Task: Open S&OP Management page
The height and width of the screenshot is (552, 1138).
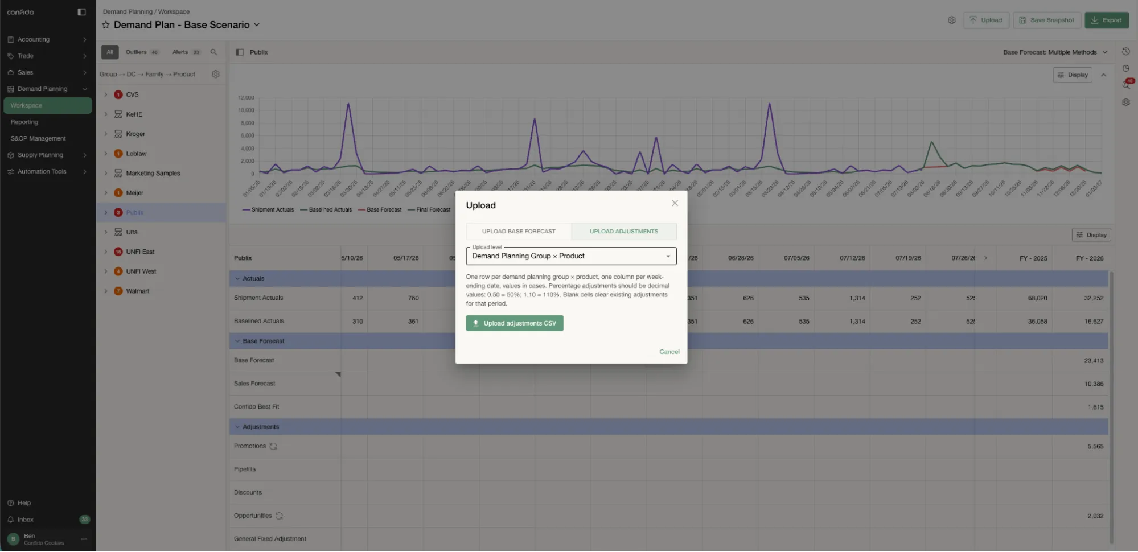Action: point(47,139)
